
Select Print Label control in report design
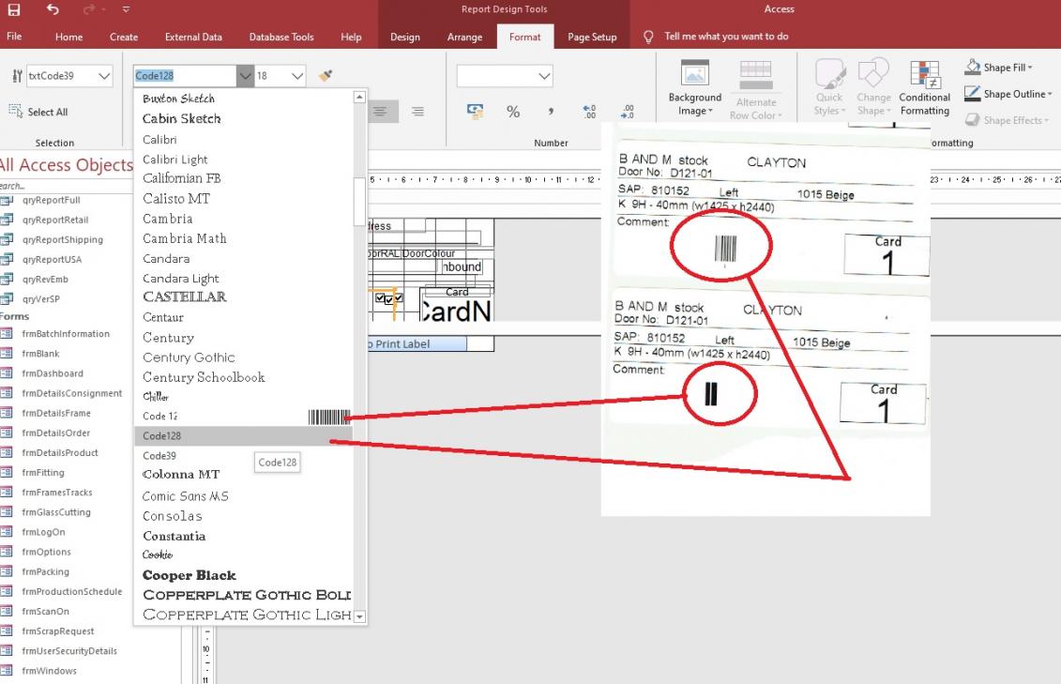[417, 343]
